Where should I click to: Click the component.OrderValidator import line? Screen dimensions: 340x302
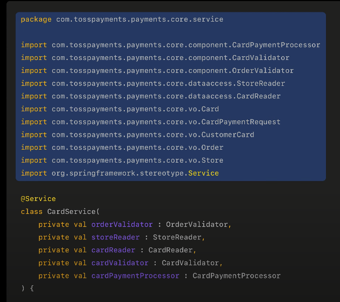click(x=157, y=71)
